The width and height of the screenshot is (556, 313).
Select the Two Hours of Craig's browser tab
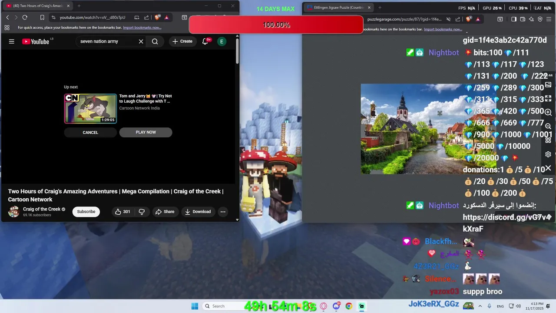pos(37,6)
